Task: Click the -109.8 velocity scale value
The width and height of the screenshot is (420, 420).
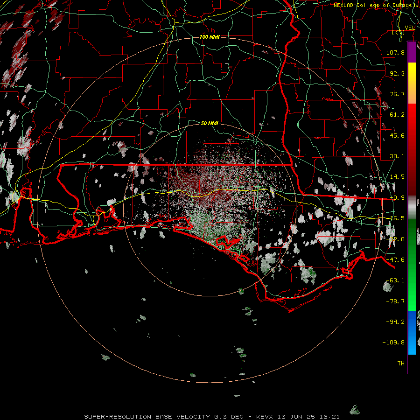Action: [393, 343]
